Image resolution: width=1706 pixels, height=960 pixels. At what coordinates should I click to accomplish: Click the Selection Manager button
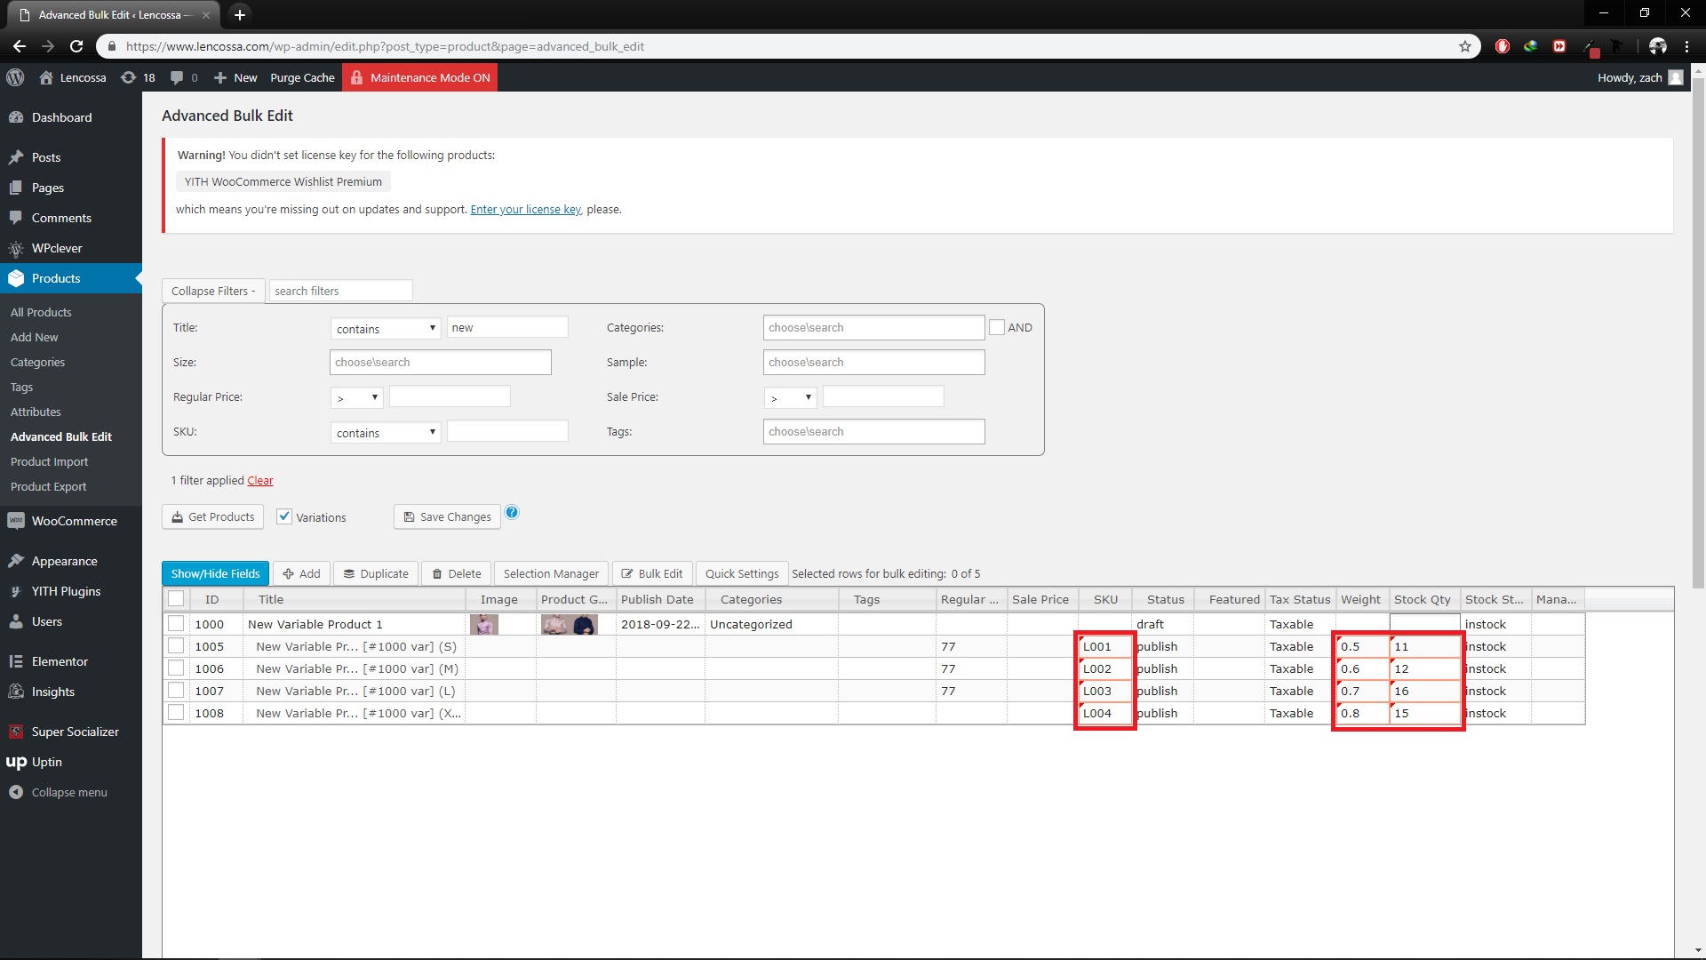551,573
